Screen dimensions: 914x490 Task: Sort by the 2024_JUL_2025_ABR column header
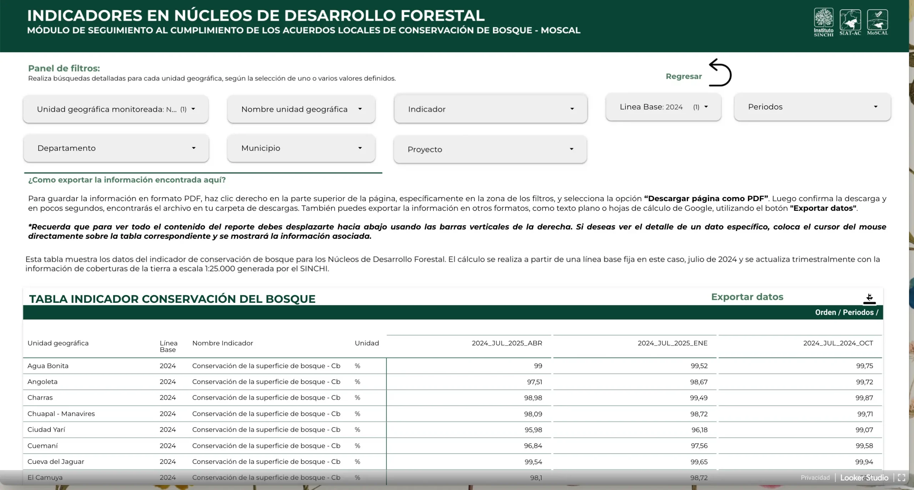tap(507, 343)
